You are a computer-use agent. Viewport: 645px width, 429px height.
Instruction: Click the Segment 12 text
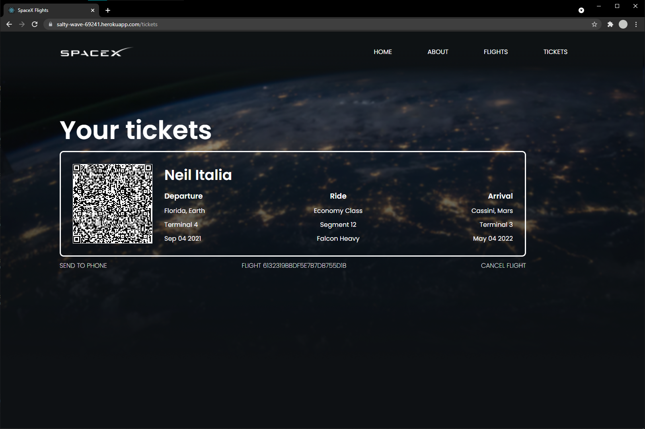pyautogui.click(x=338, y=225)
